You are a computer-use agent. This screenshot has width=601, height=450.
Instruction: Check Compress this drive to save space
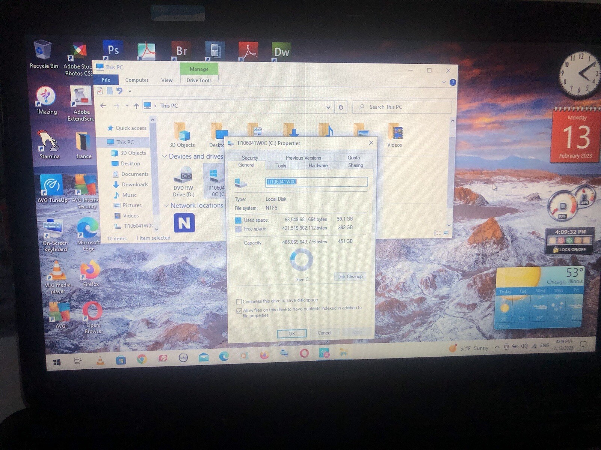[239, 301]
